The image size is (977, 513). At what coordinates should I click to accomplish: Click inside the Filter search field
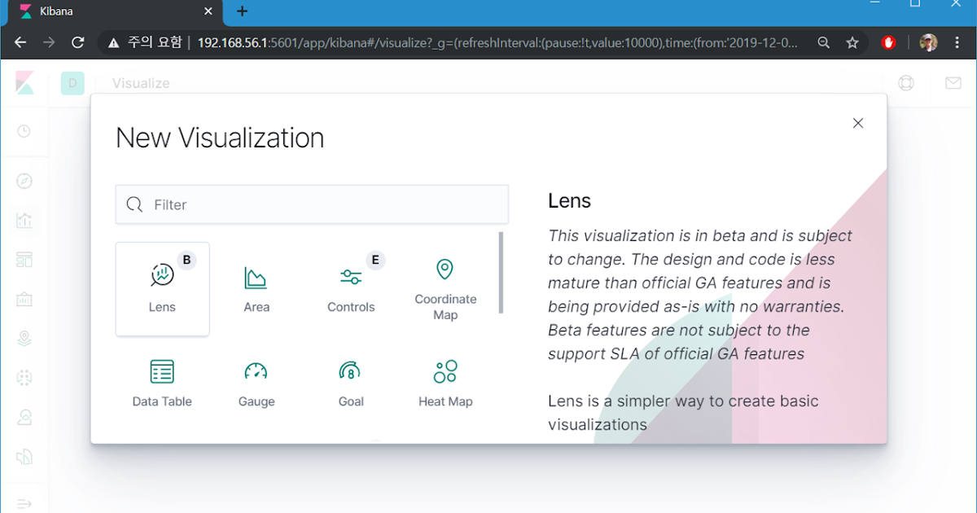pos(312,204)
